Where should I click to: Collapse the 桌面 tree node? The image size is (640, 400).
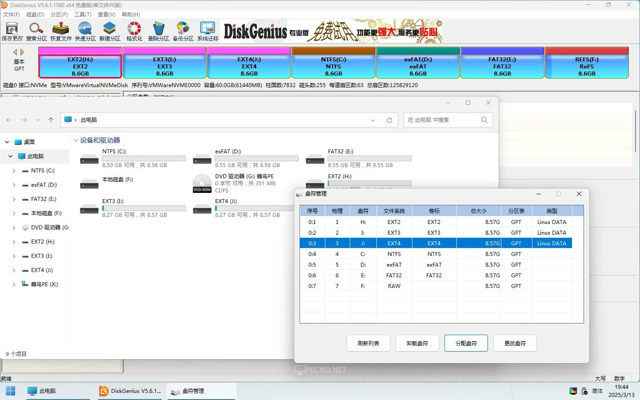coord(7,142)
